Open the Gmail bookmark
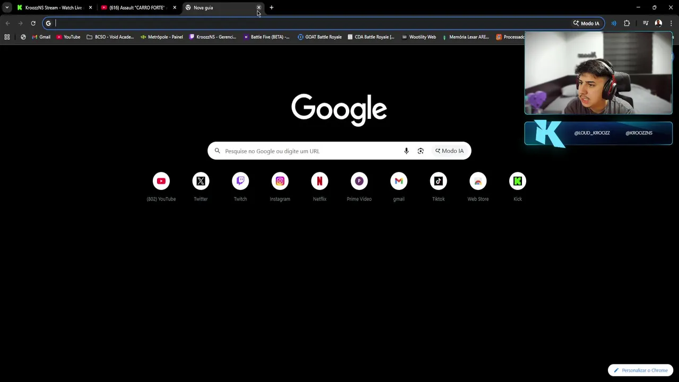The width and height of the screenshot is (679, 382). tap(41, 37)
